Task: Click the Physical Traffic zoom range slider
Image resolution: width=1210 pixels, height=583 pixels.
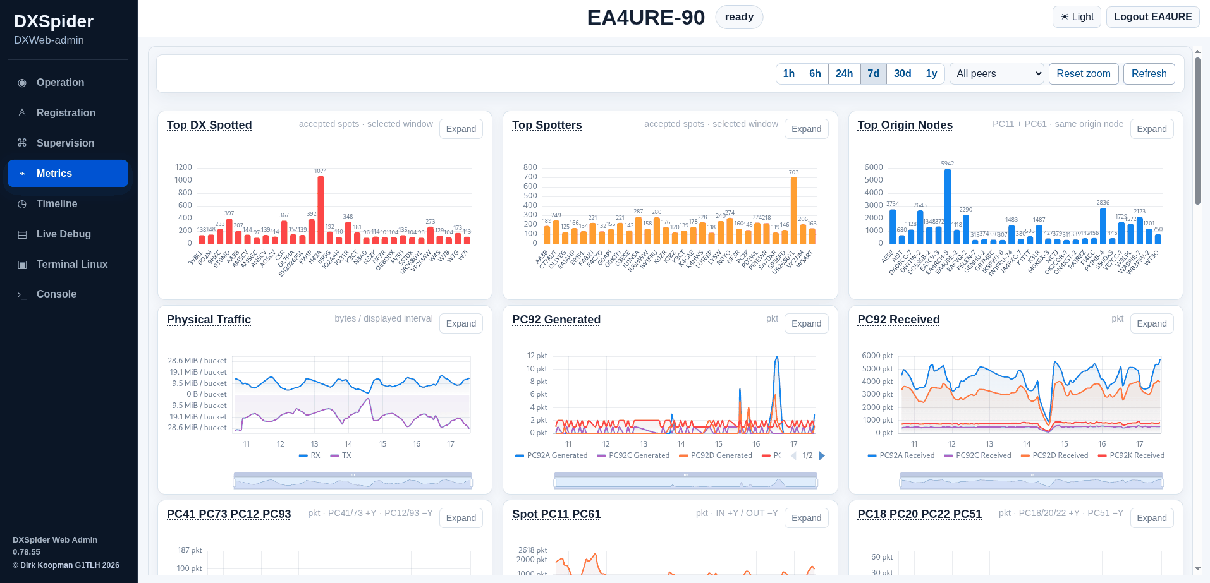Action: coord(353,481)
